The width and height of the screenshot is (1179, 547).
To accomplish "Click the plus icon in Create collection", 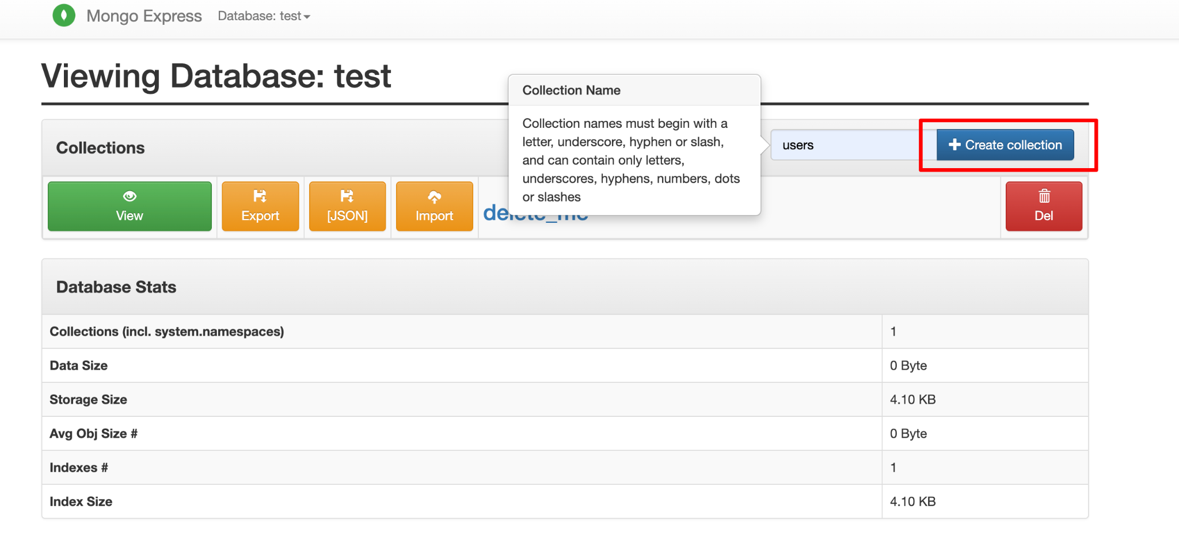I will [x=954, y=145].
